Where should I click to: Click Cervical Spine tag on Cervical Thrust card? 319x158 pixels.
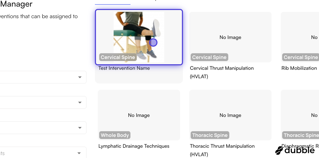tap(209, 57)
